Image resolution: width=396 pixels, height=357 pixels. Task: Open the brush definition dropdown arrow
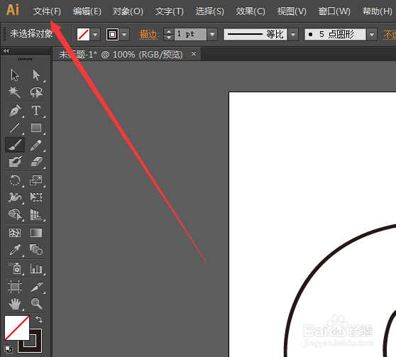[x=372, y=34]
